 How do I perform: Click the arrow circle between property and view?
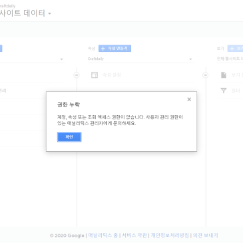pyautogui.click(x=206, y=75)
